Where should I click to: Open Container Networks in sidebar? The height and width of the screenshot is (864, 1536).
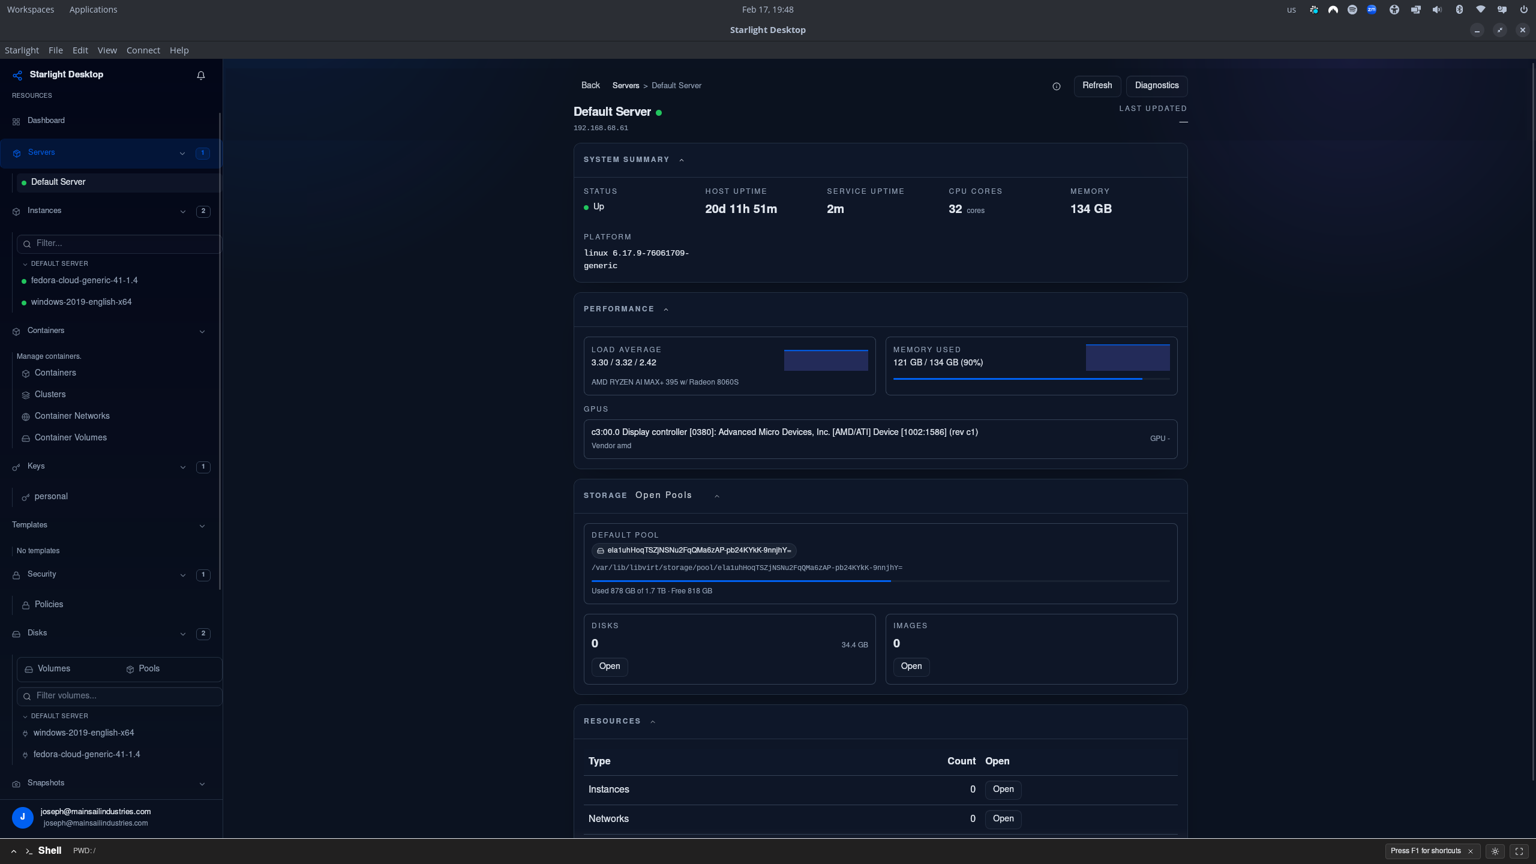click(x=72, y=416)
